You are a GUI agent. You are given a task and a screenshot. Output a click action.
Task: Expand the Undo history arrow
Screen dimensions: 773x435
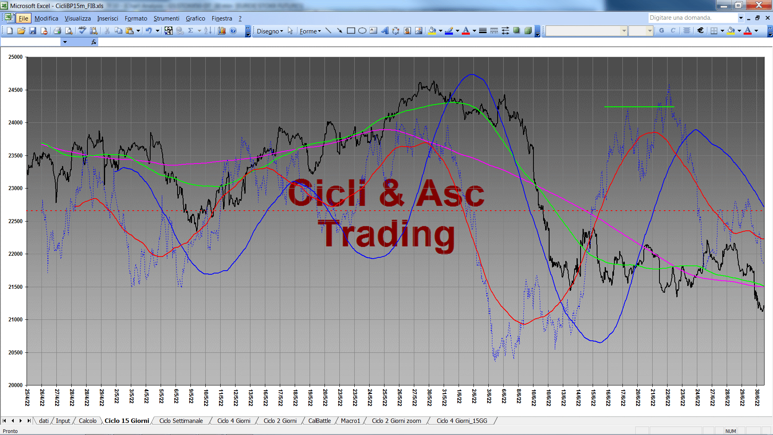point(157,31)
